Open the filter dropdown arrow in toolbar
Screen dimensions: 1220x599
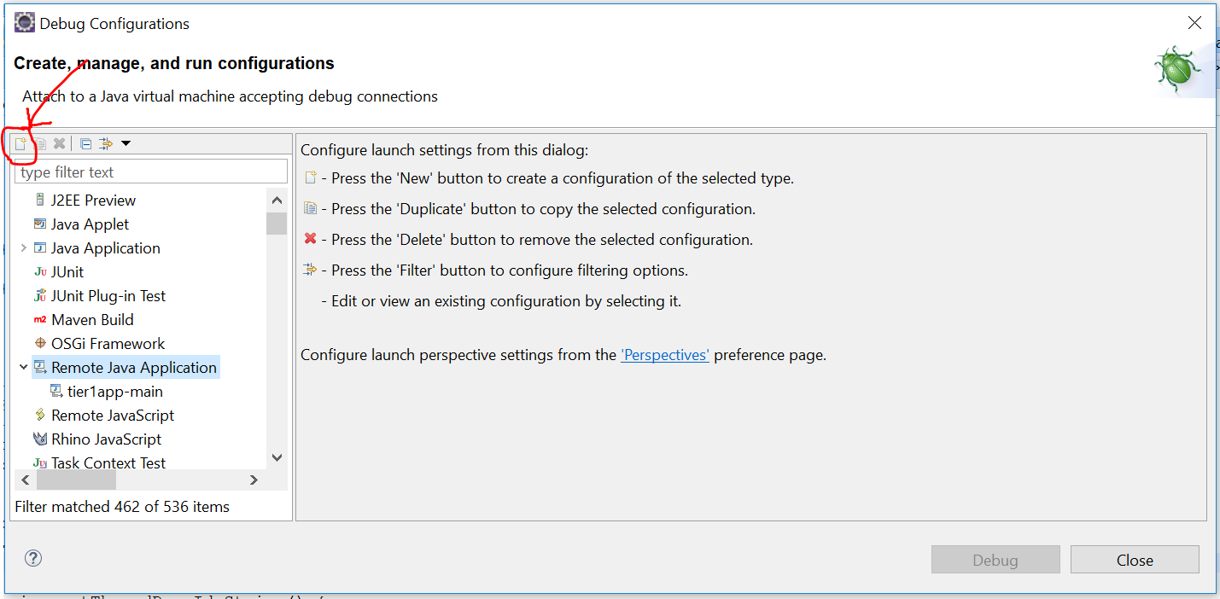click(126, 142)
